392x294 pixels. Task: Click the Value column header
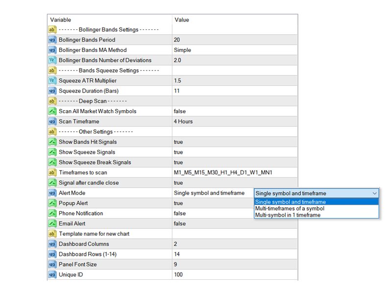[x=181, y=20]
